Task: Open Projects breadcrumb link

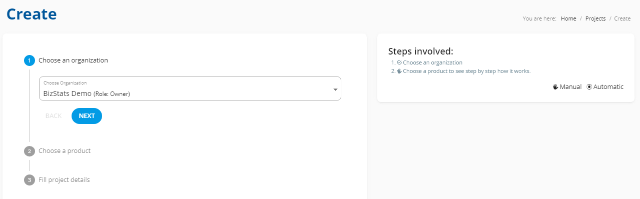Action: (595, 18)
